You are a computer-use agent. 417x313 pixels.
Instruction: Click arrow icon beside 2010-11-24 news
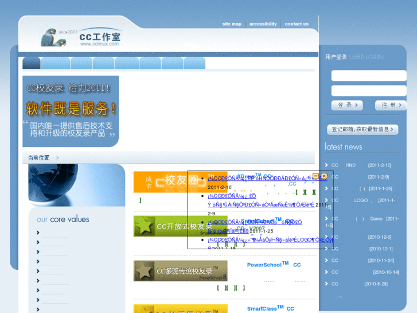(326, 260)
